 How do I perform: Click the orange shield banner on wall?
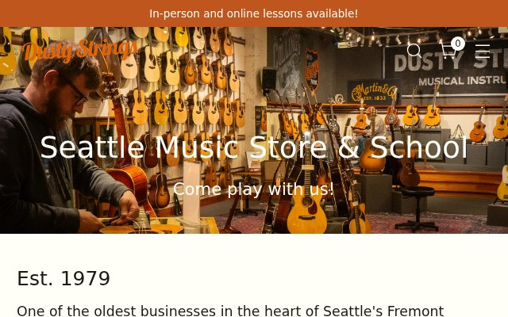pyautogui.click(x=312, y=71)
